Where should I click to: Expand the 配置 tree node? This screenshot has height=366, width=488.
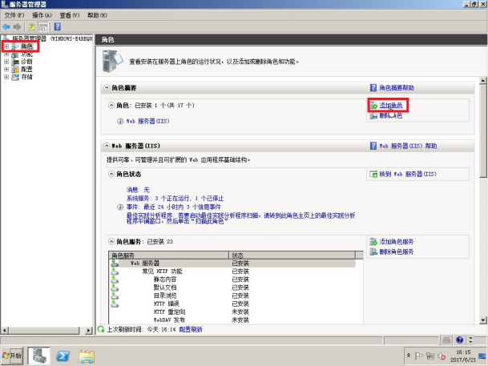coord(6,70)
